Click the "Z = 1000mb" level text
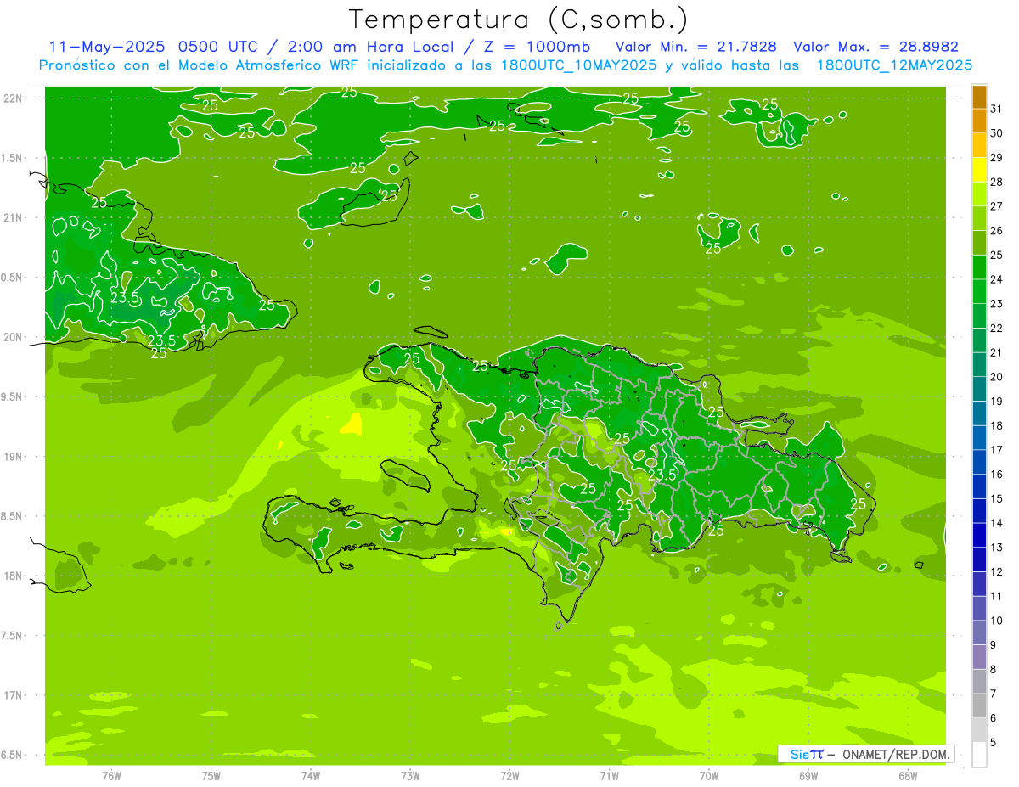 pos(537,47)
